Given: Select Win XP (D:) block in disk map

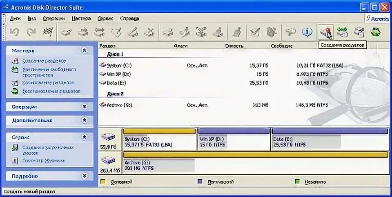Looking at the screenshot, I should coord(234,139).
